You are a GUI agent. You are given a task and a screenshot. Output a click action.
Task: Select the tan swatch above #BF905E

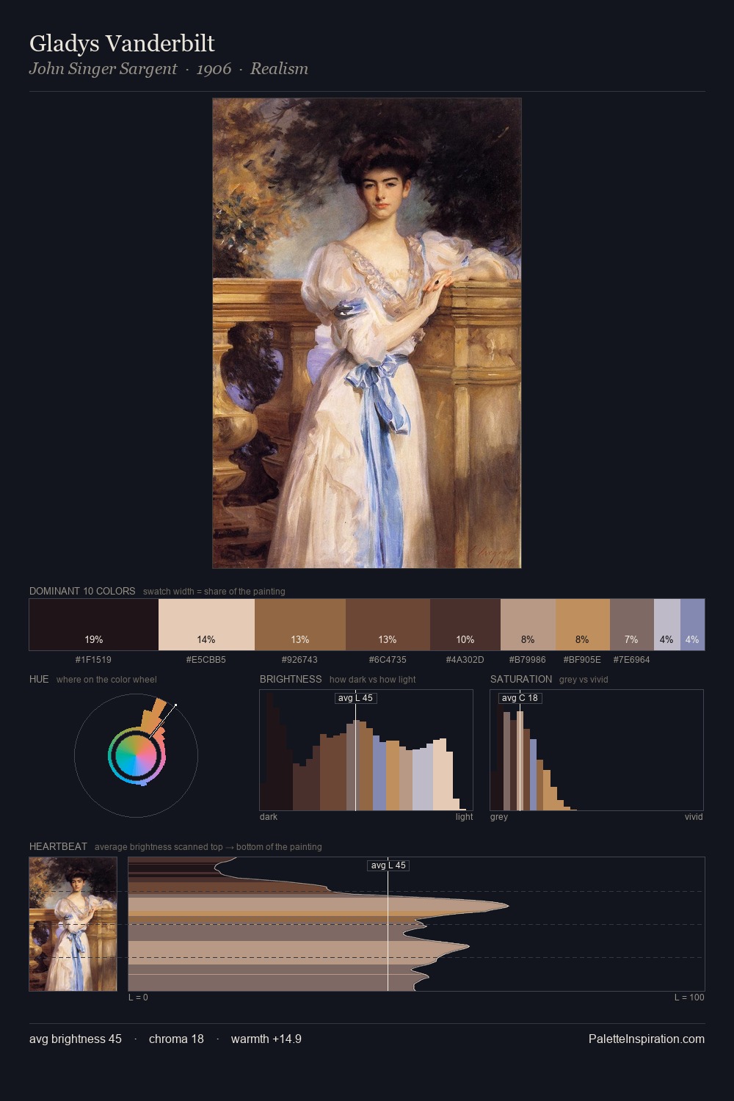click(583, 625)
